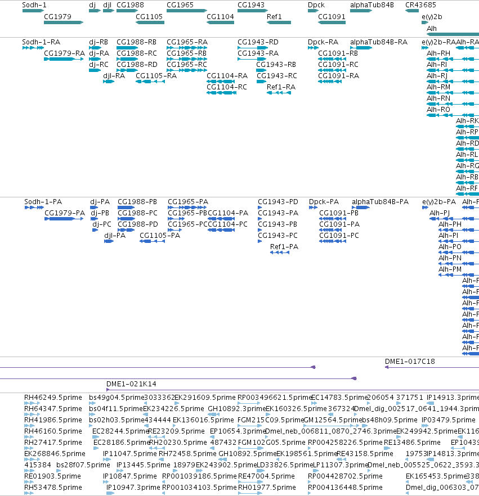The height and width of the screenshot is (496, 479).
Task: Select the CG1943-RD transcript
Action: [x=253, y=48]
